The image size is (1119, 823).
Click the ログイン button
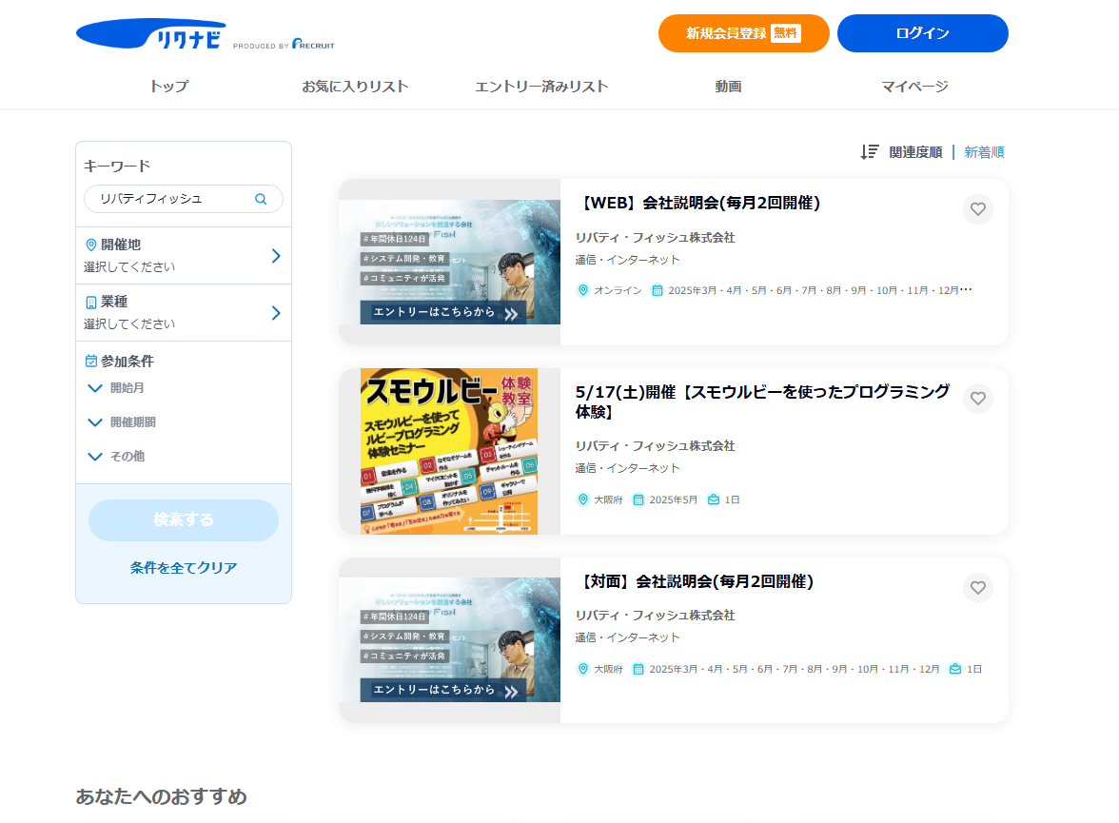click(x=922, y=33)
